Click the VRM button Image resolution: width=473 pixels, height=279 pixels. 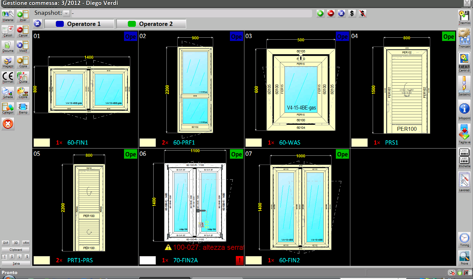(x=26, y=243)
